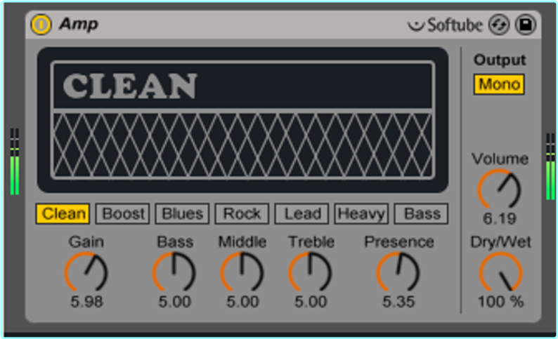Select the Lead amp type
The height and width of the screenshot is (339, 558).
(x=301, y=214)
